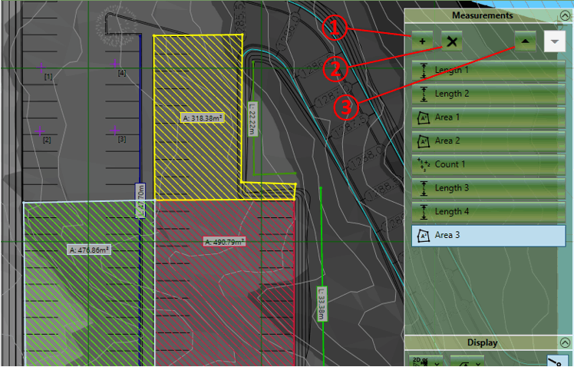Collapse the Measurements panel
The height and width of the screenshot is (367, 574).
[x=565, y=15]
